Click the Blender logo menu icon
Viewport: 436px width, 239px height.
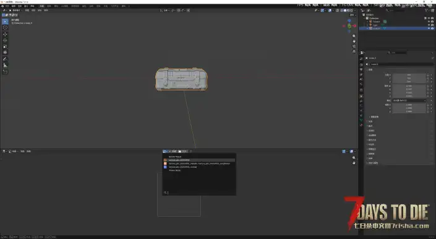pos(2,6)
